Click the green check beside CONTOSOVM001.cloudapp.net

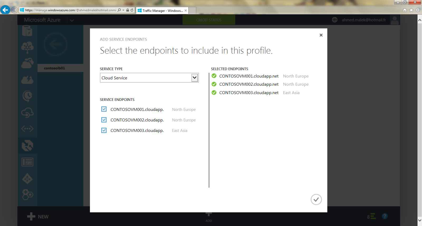point(214,76)
